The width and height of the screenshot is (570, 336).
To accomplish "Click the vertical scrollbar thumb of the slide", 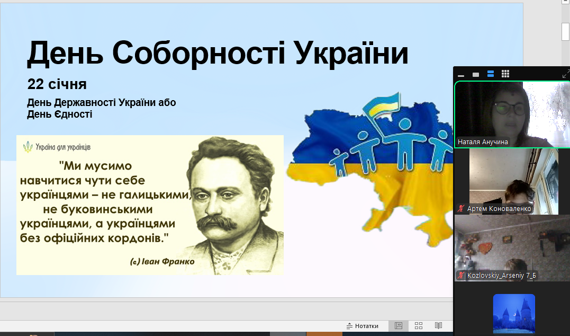I will pyautogui.click(x=566, y=31).
